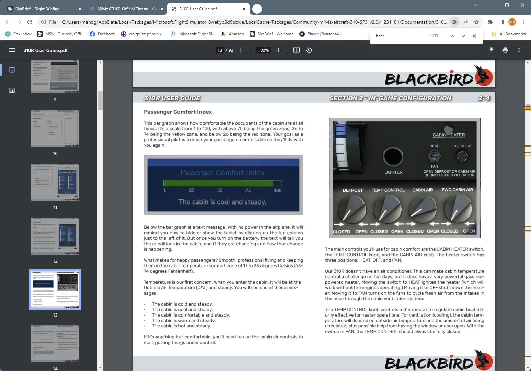The image size is (531, 371).
Task: Click the thumbnail panel scrollbar thumb
Action: (100, 100)
